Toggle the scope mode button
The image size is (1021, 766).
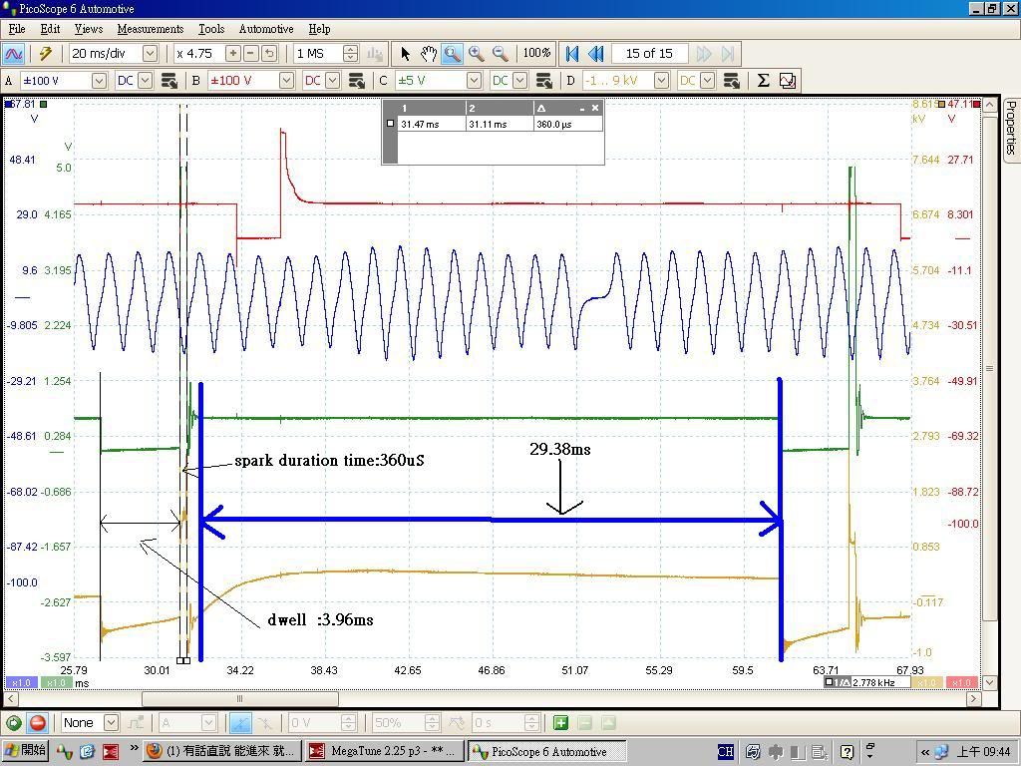pyautogui.click(x=14, y=54)
